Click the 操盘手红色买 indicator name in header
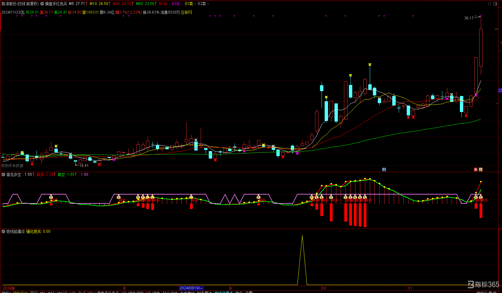The width and height of the screenshot is (502, 293). tap(56, 4)
